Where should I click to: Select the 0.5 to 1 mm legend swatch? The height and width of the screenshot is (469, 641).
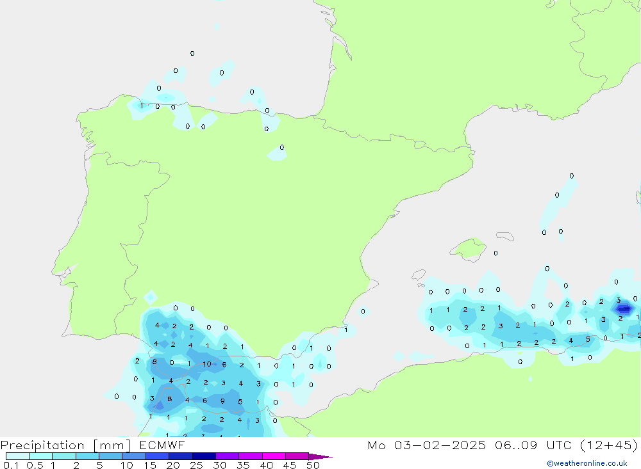click(x=40, y=456)
